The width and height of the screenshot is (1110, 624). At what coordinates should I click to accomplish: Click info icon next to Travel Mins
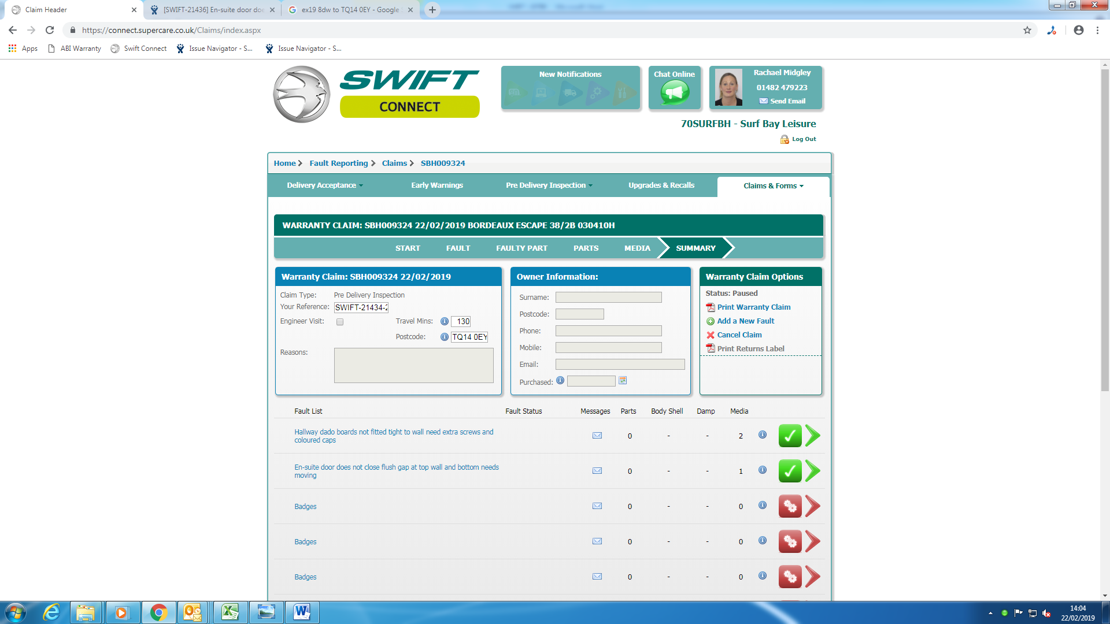[444, 321]
